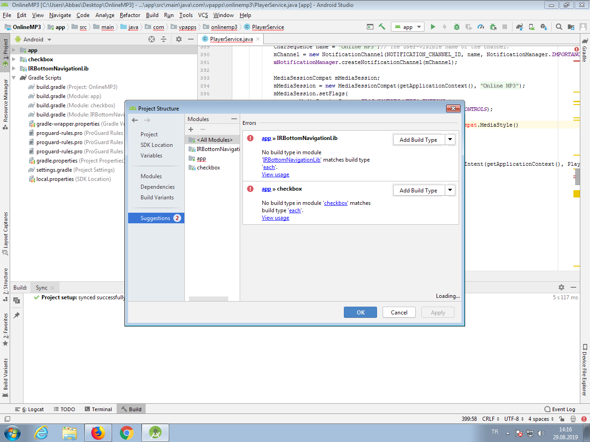Open Build panel gear settings

561,287
